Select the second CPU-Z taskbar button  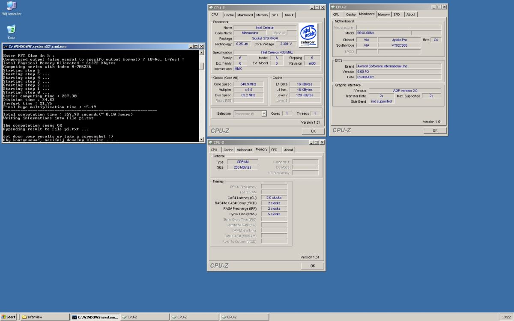[194, 317]
